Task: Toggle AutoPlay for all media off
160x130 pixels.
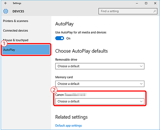Action: tap(59, 38)
